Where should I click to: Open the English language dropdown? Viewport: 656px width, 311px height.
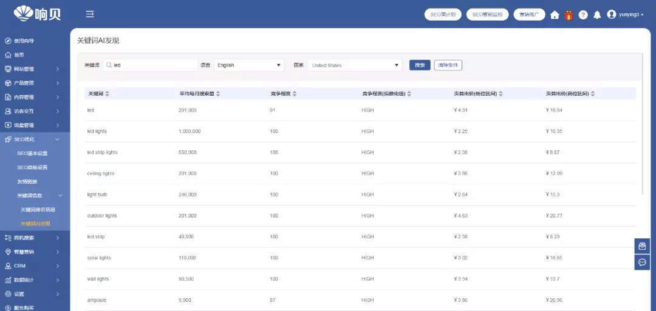pos(249,65)
